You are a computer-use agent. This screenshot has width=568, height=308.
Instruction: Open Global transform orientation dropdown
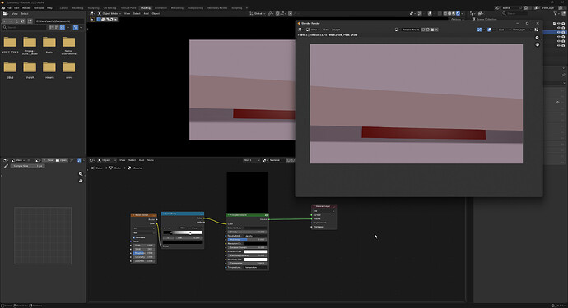[x=258, y=13]
